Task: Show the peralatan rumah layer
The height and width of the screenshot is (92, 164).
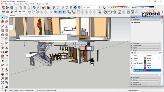Action: [132, 70]
